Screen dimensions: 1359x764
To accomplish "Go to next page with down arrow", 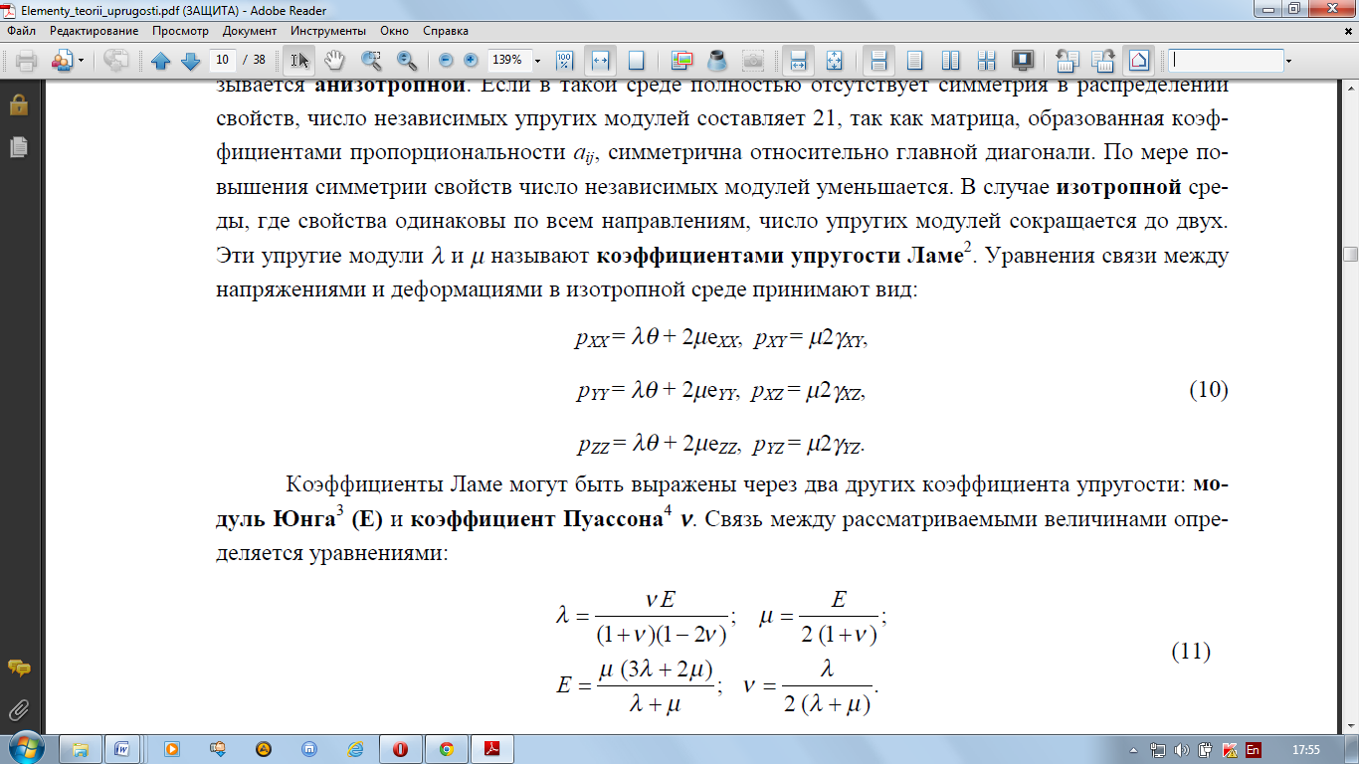I will tap(191, 60).
